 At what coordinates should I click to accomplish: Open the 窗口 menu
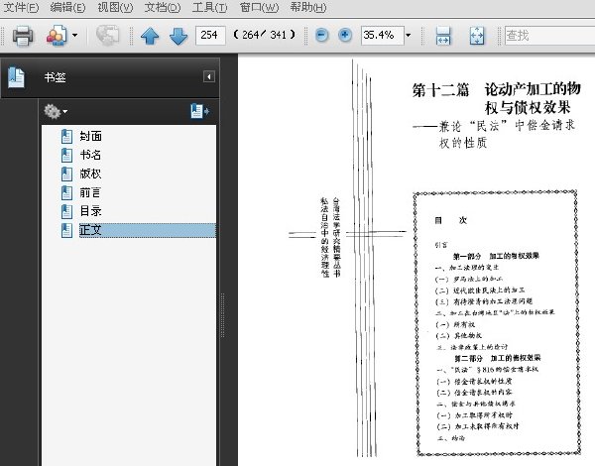[x=259, y=7]
